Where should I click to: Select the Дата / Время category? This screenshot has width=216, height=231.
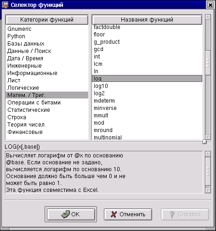pyautogui.click(x=47, y=58)
